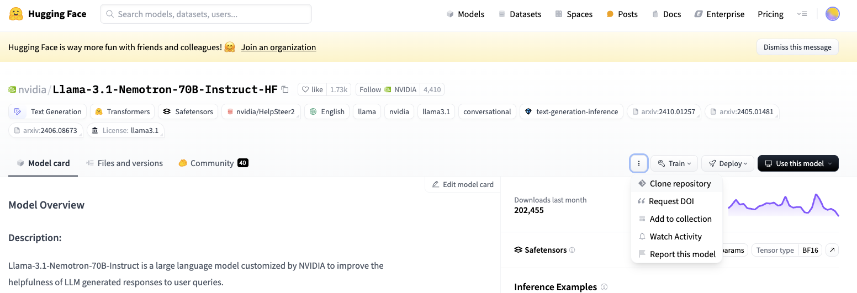Choose Watch Activity

[676, 237]
